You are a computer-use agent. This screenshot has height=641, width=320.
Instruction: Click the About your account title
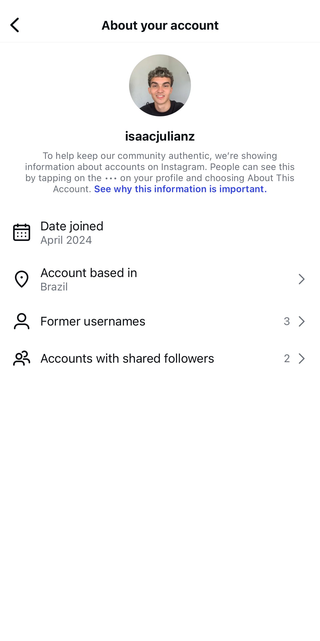[x=160, y=25]
